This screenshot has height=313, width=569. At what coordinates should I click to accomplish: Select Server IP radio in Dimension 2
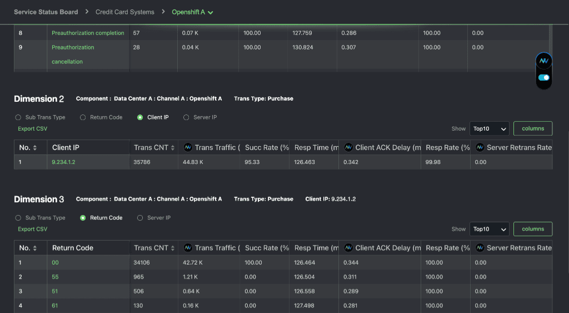[187, 117]
